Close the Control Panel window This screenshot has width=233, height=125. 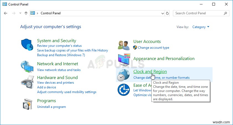point(226,4)
